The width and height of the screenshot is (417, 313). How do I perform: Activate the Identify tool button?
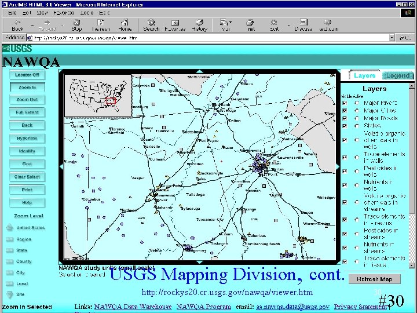(x=27, y=151)
